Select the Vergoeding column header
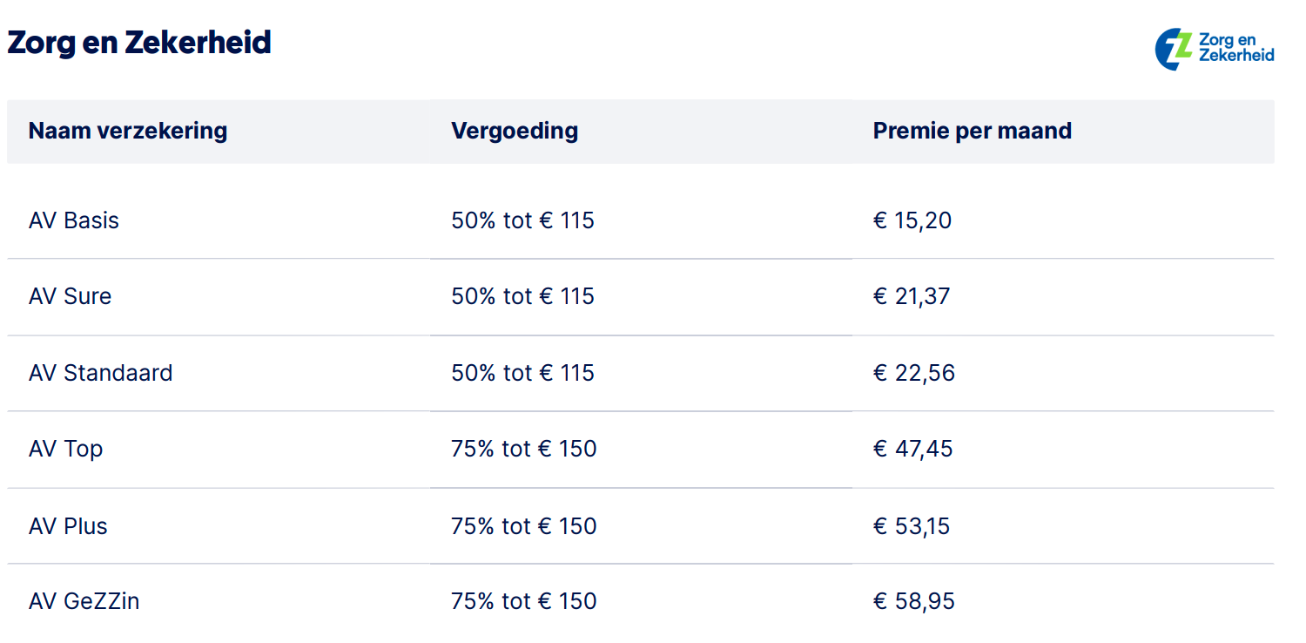The image size is (1306, 643). pos(515,132)
